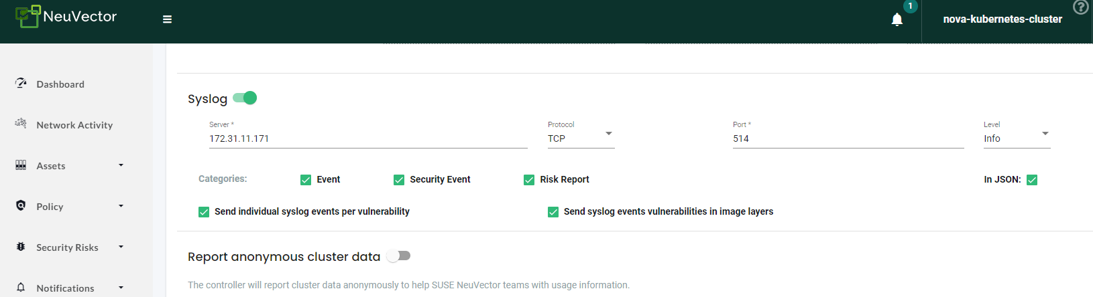Image resolution: width=1093 pixels, height=297 pixels.
Task: Turn off the Syslog switch
Action: [245, 98]
